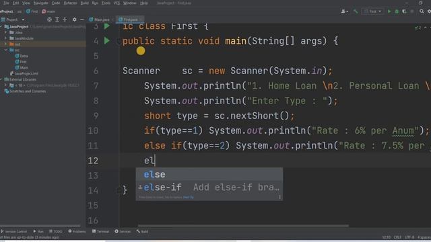This screenshot has height=242, width=431.
Task: Click the UTF-8 encoding in status bar
Action: pyautogui.click(x=409, y=237)
